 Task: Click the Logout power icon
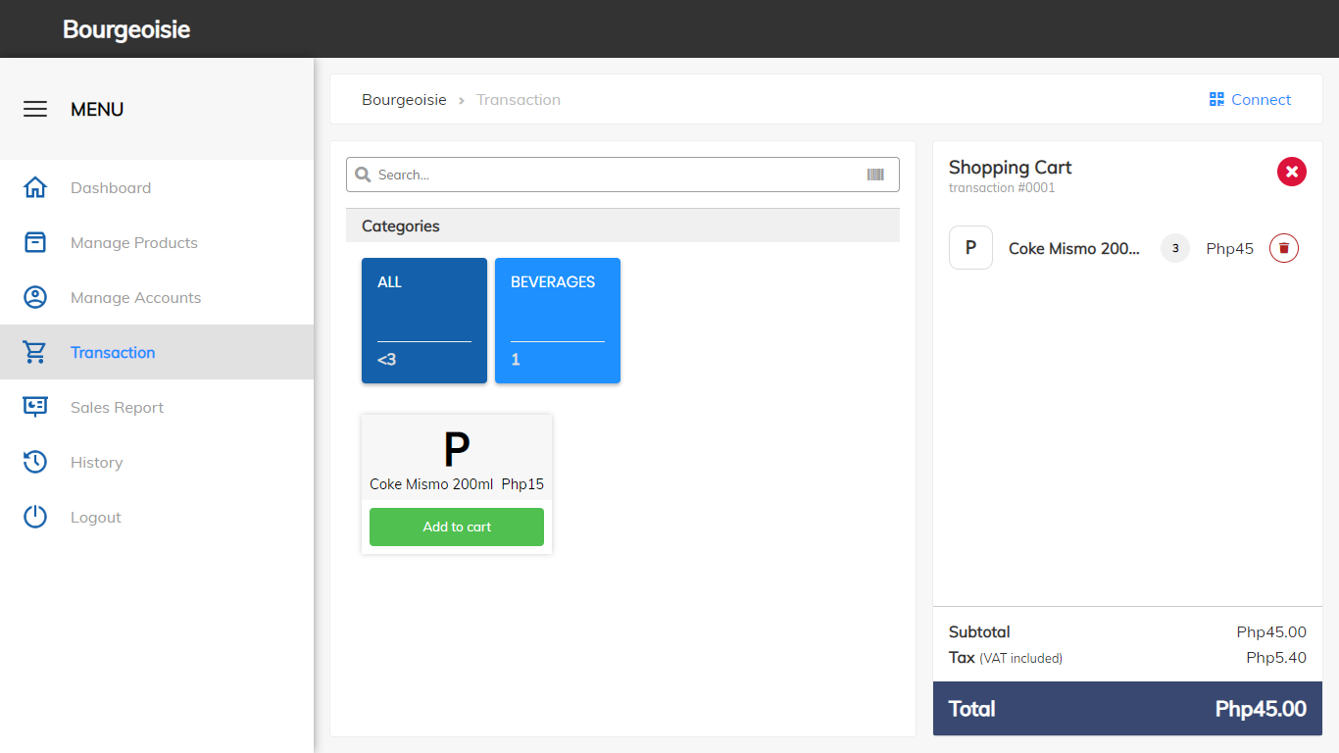pos(34,517)
